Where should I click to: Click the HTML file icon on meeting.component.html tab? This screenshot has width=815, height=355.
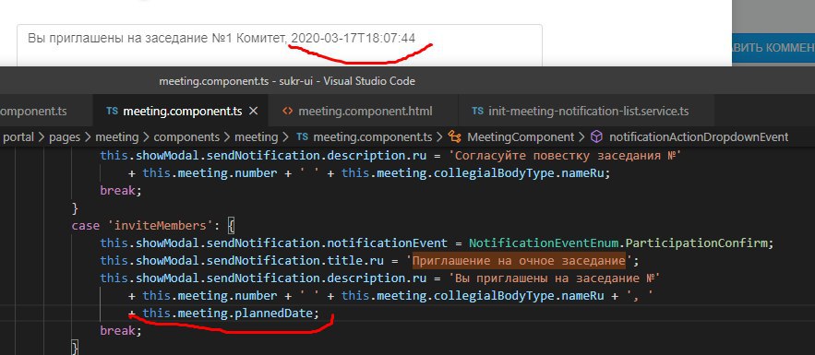coord(287,111)
